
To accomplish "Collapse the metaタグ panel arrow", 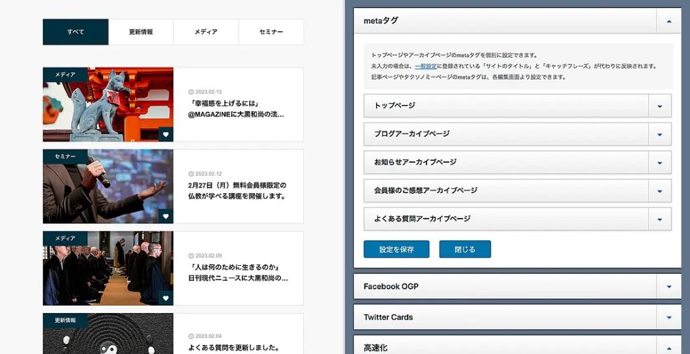I will pos(669,21).
